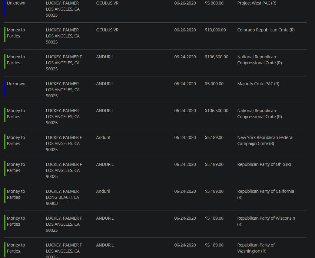
Task: Open the Project West PAC (R) recipient
Action: (x=257, y=3)
